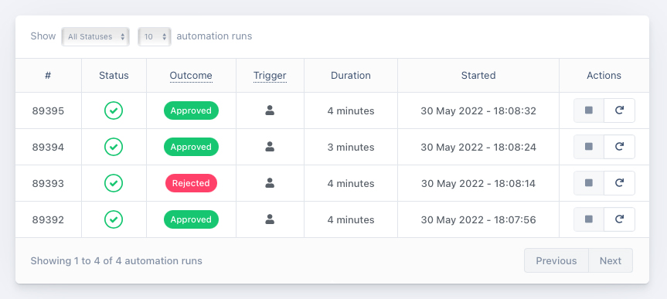
Task: Go to the Previous page
Action: (556, 260)
